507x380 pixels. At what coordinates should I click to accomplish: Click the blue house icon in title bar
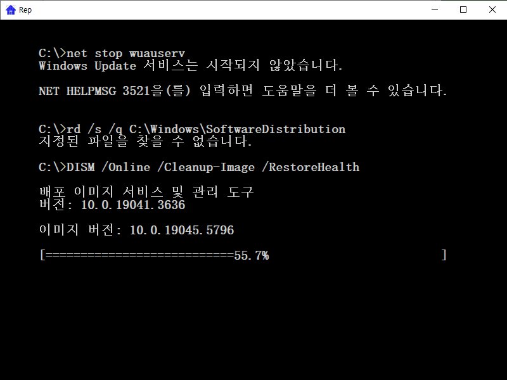(11, 9)
